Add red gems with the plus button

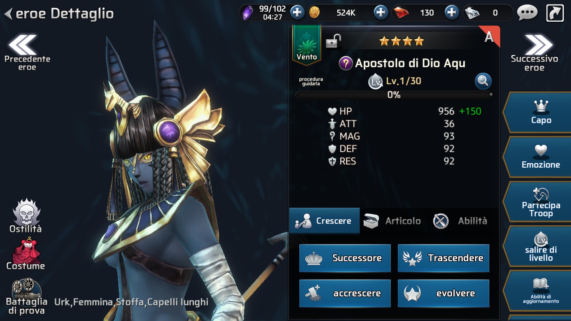pyautogui.click(x=451, y=13)
